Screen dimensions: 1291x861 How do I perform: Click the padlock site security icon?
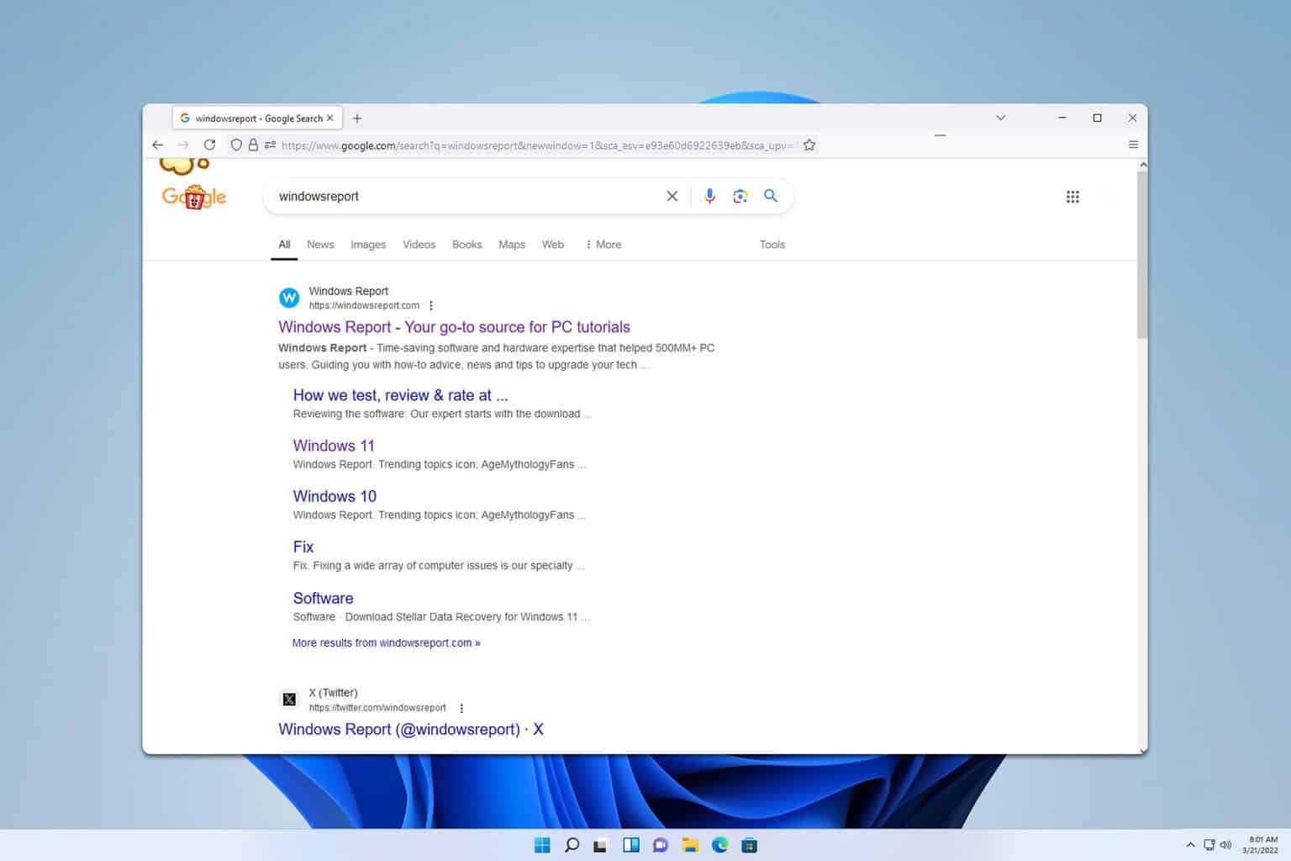pos(253,145)
